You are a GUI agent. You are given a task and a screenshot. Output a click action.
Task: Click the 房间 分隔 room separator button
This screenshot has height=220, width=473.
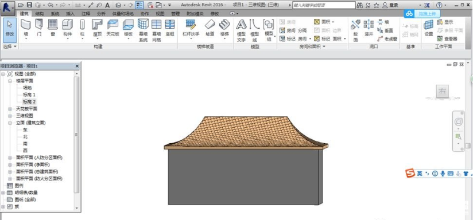(x=293, y=30)
